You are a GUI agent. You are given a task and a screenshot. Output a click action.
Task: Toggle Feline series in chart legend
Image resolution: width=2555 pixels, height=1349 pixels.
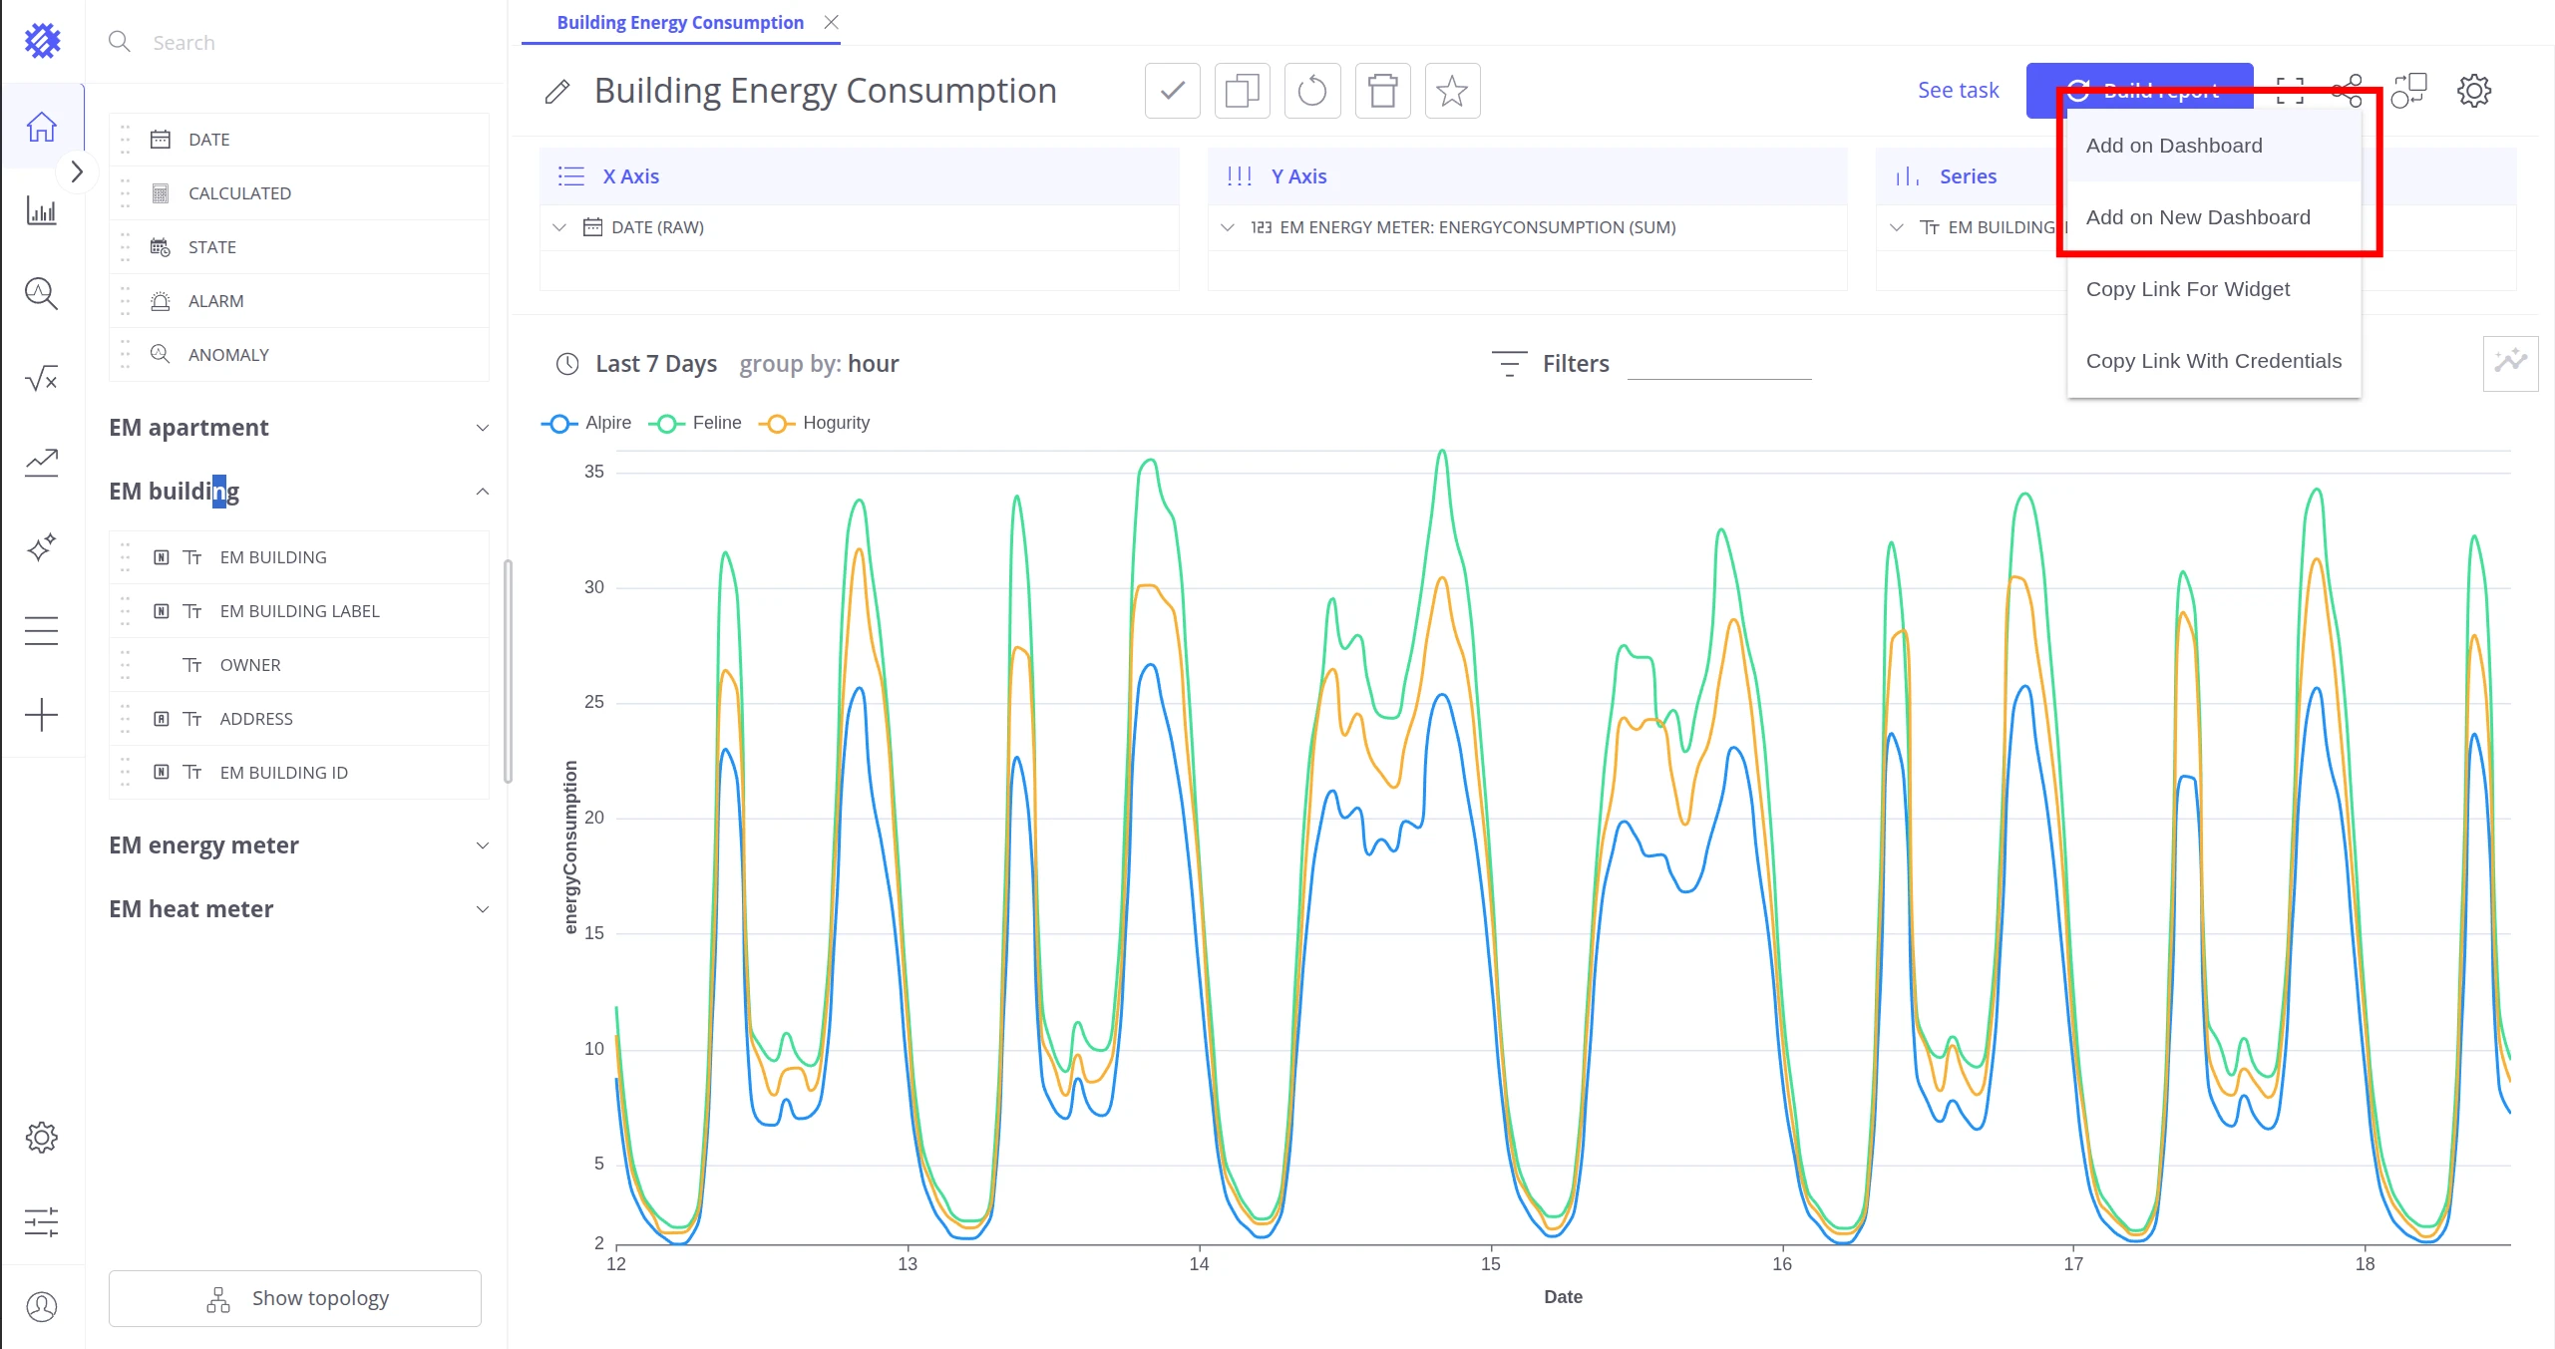click(696, 423)
